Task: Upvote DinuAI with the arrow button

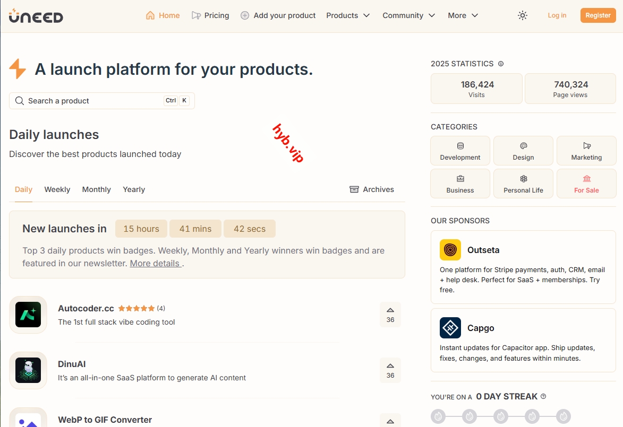Action: [390, 370]
